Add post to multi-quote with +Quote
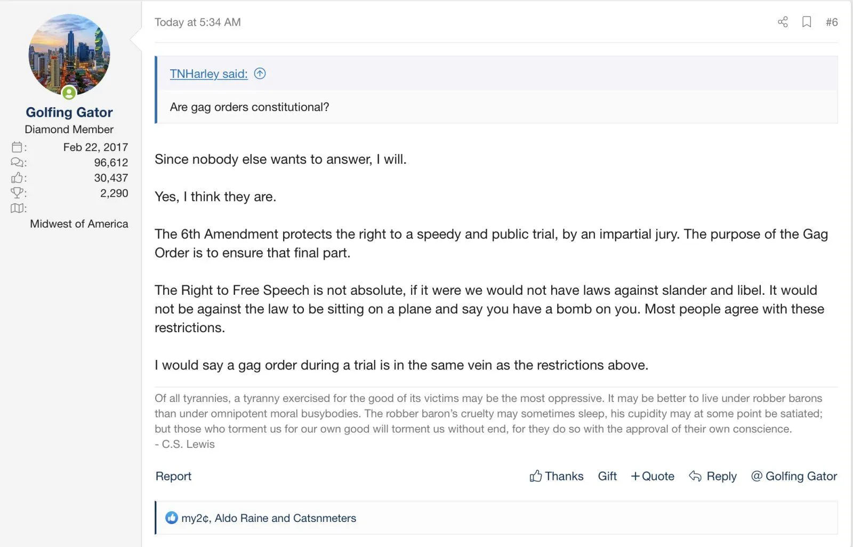The image size is (853, 547). click(x=653, y=476)
